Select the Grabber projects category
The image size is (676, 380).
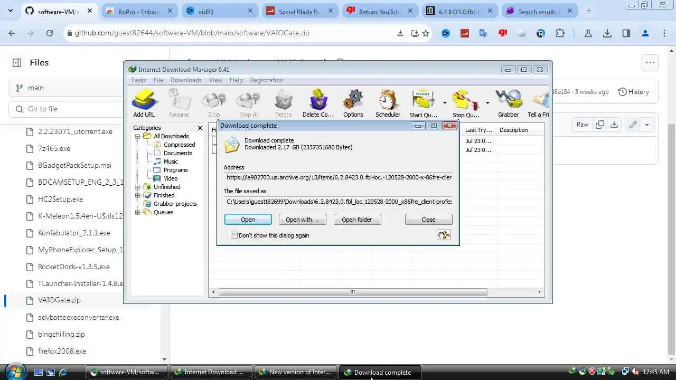pos(175,204)
